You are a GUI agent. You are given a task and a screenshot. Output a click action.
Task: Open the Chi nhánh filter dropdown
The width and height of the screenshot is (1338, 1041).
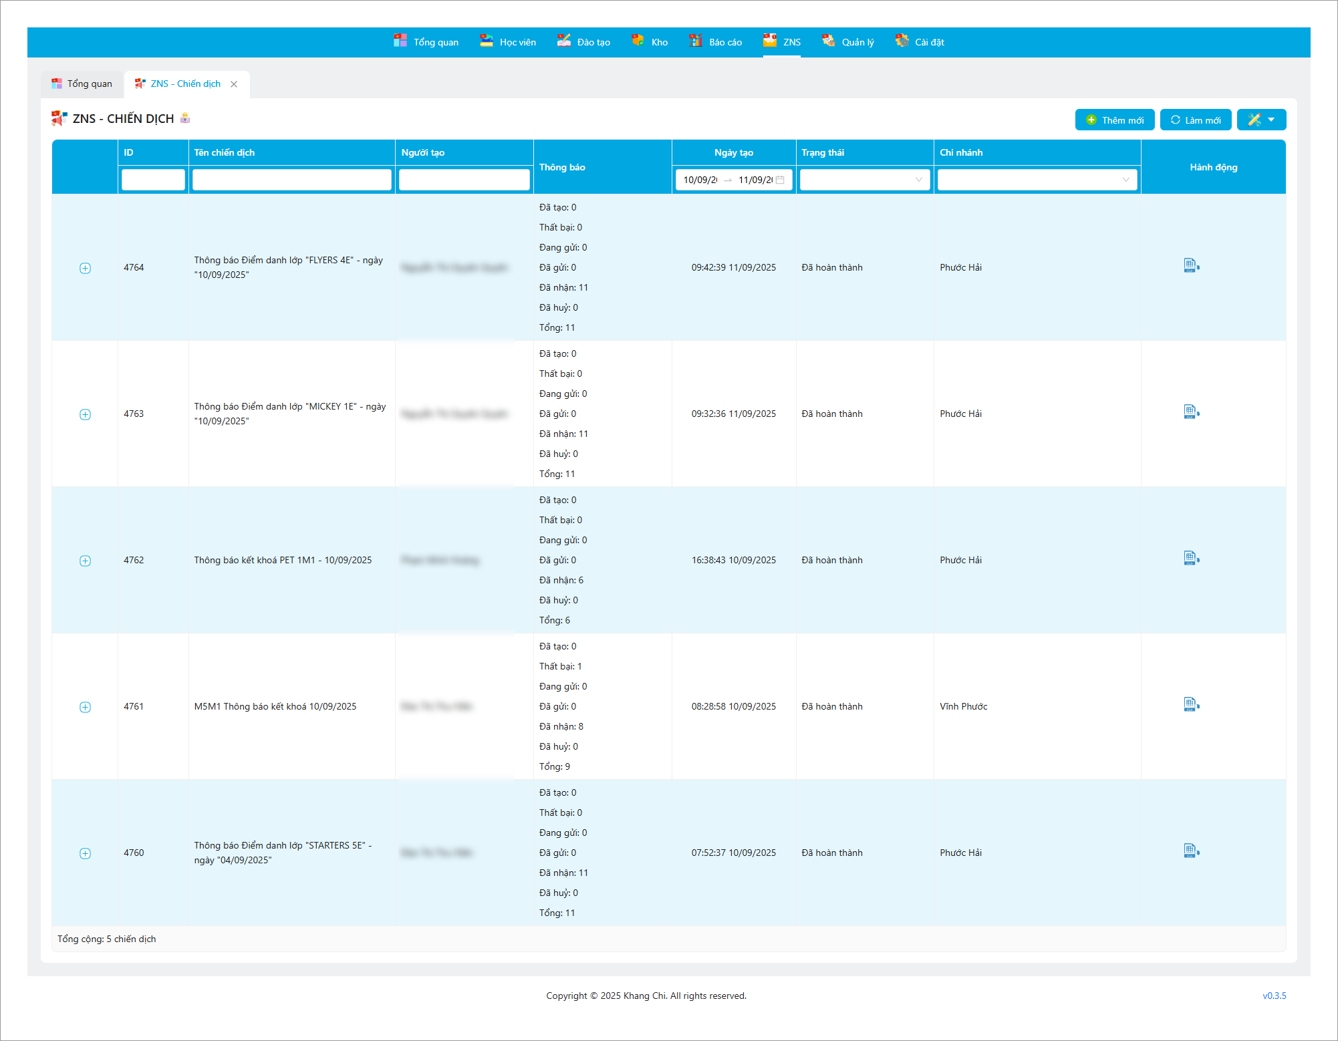pos(1037,180)
